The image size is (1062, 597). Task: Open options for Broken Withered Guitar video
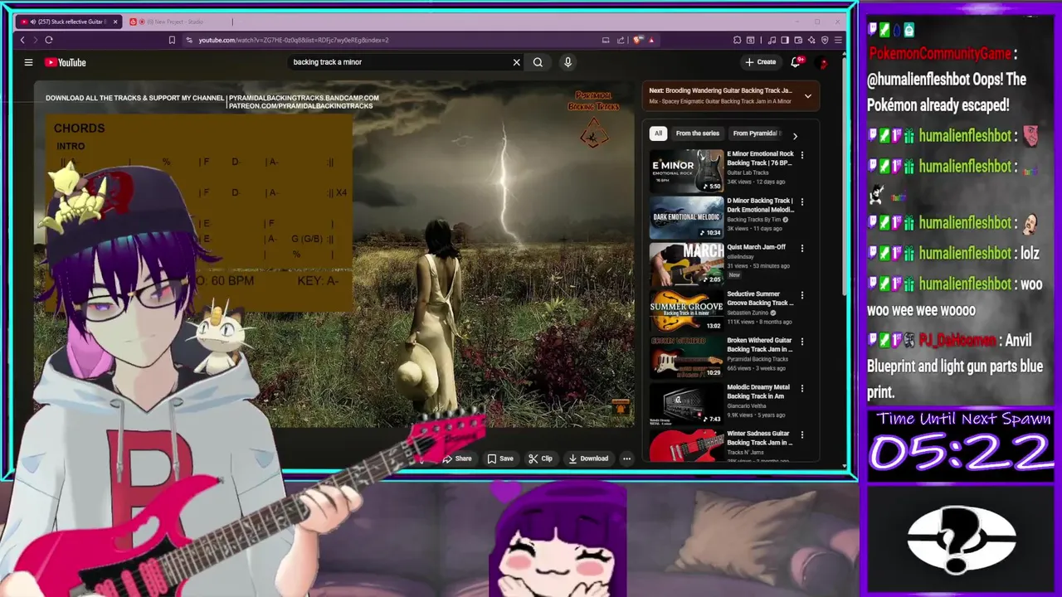[802, 342]
